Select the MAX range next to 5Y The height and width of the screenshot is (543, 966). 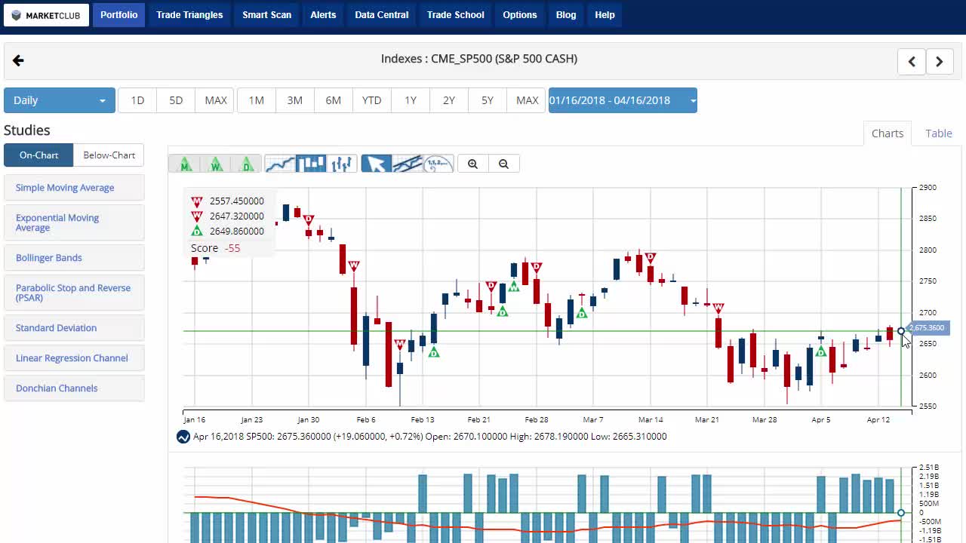pos(527,100)
